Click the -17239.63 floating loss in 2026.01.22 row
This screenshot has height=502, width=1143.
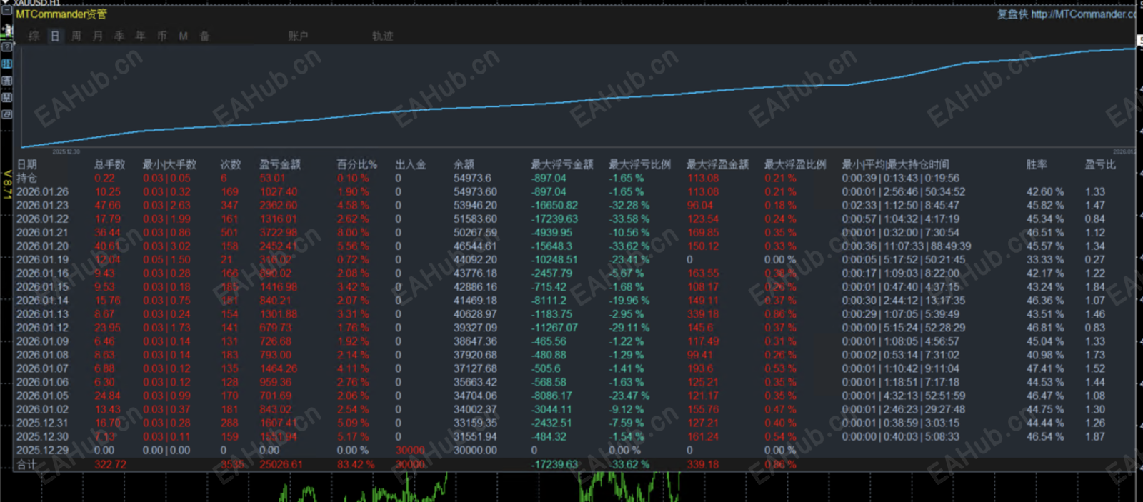554,219
